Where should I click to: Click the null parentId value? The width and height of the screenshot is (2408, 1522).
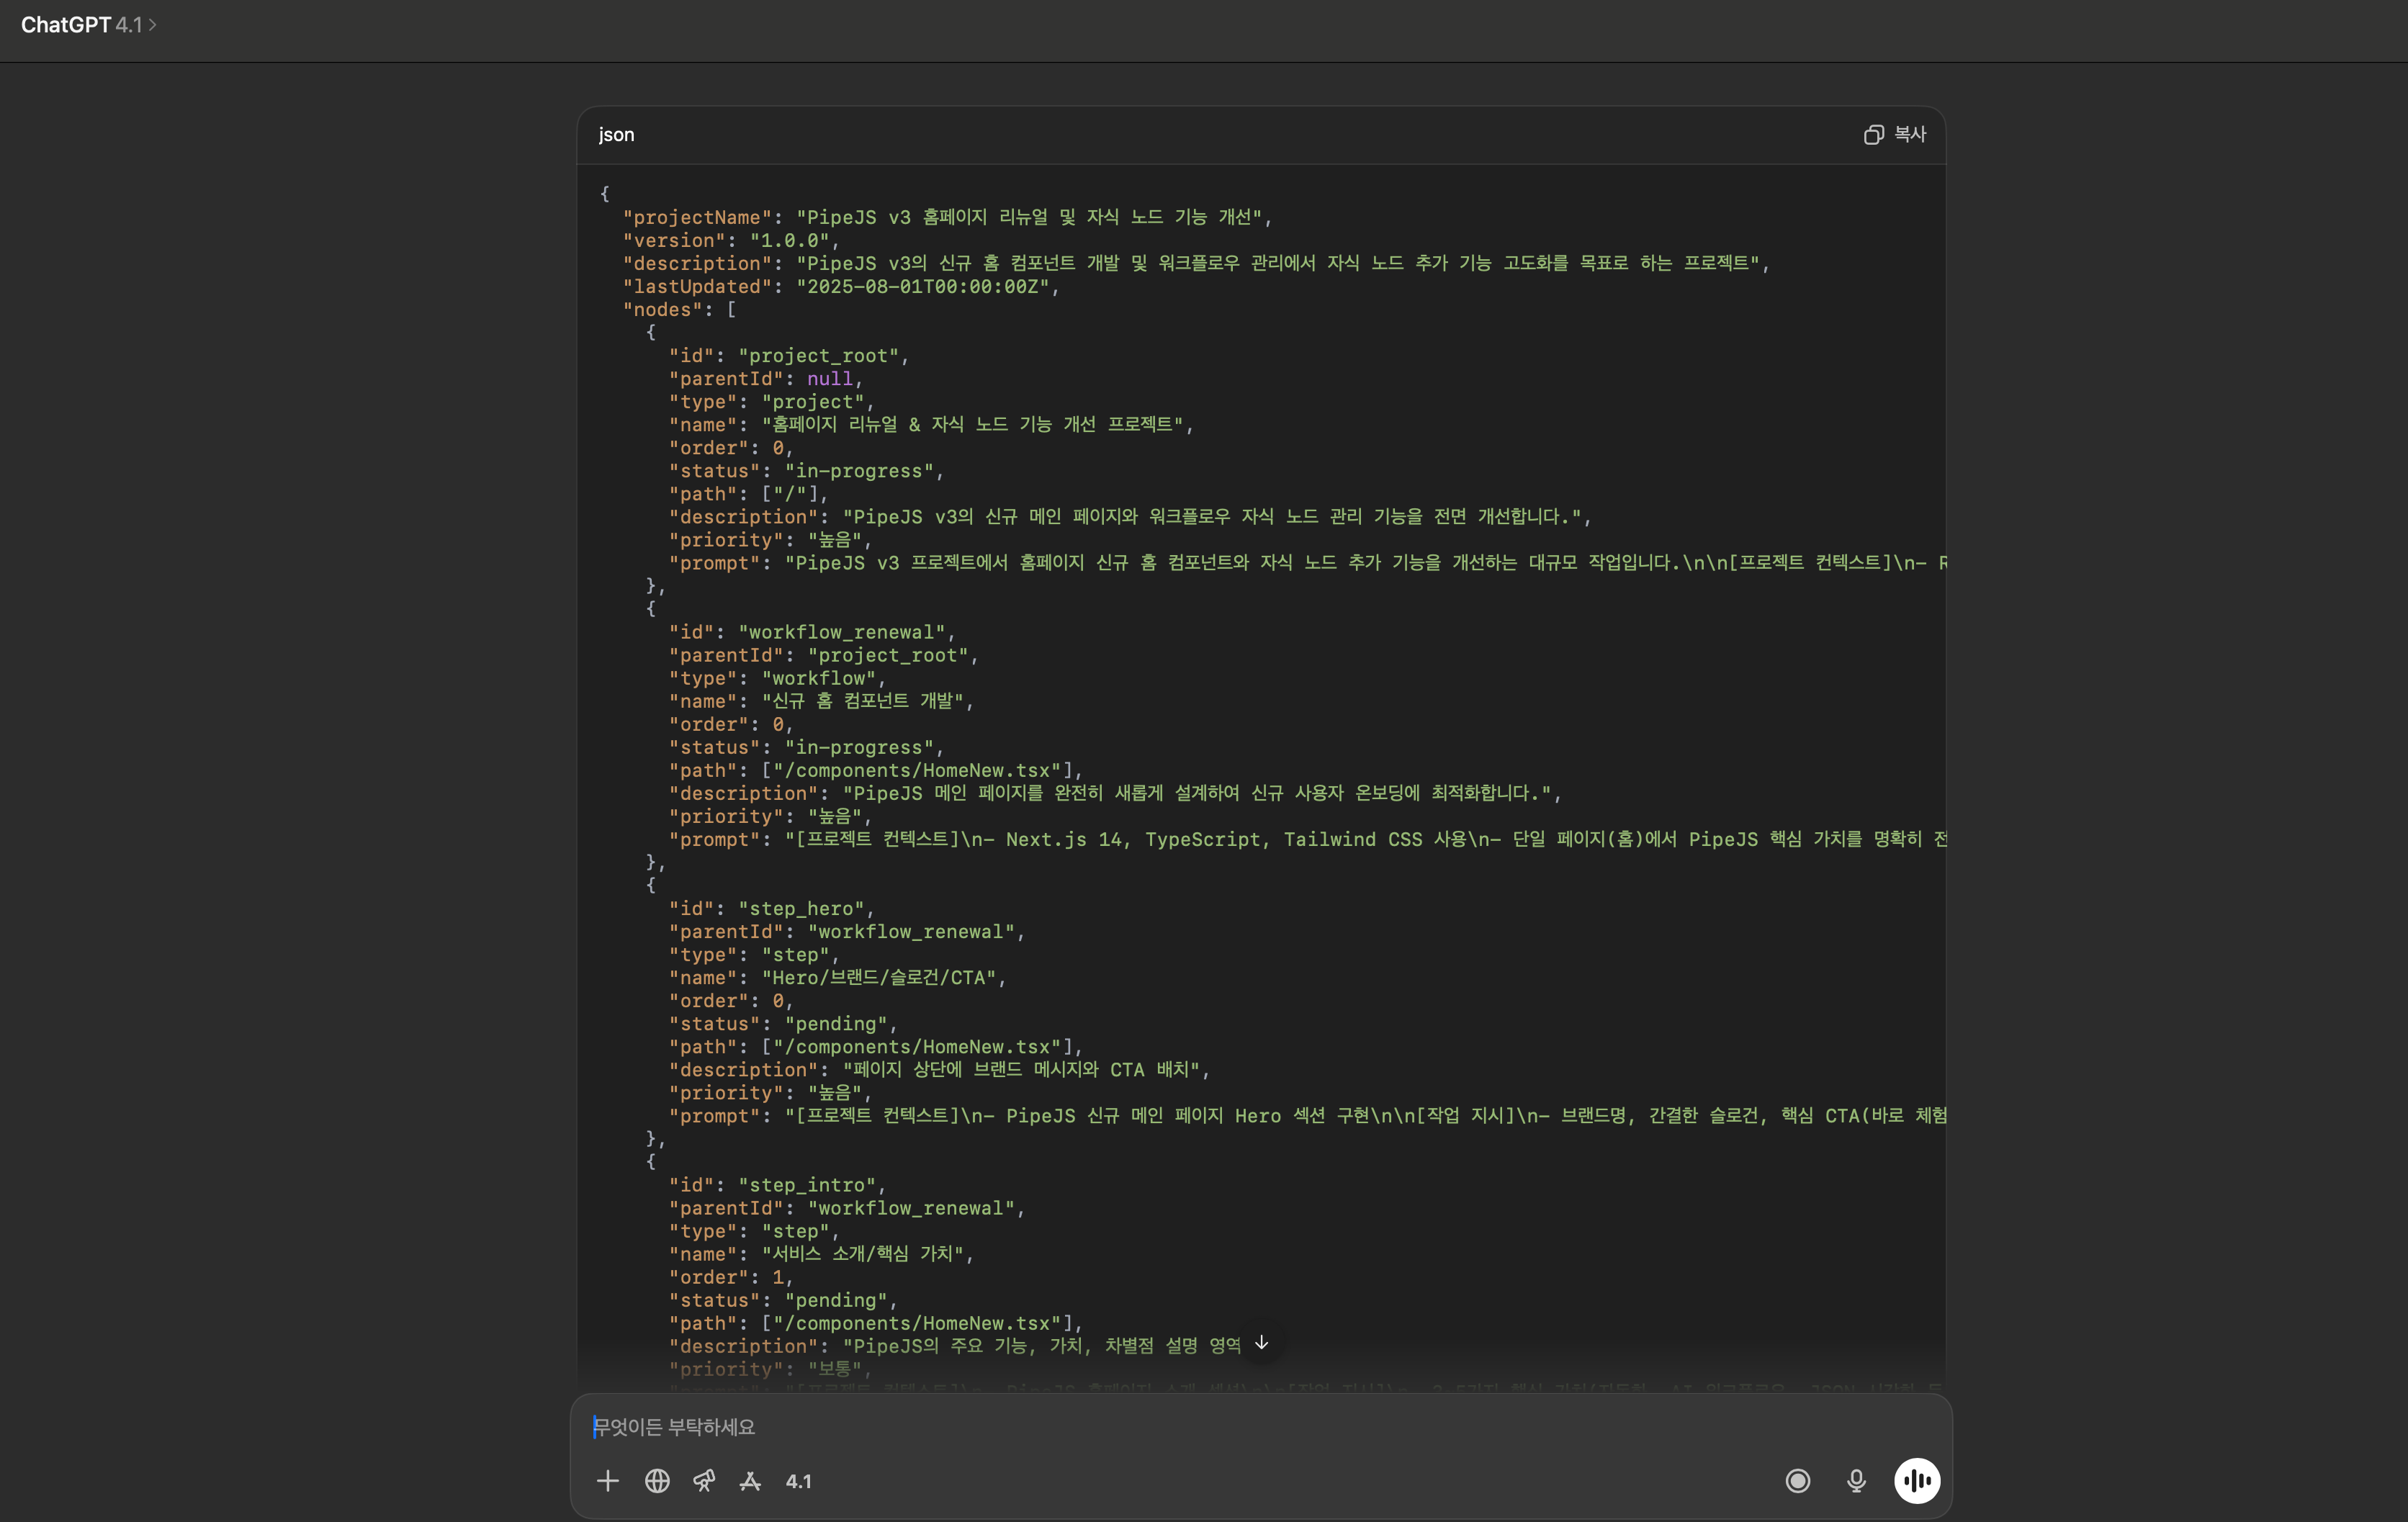[829, 379]
